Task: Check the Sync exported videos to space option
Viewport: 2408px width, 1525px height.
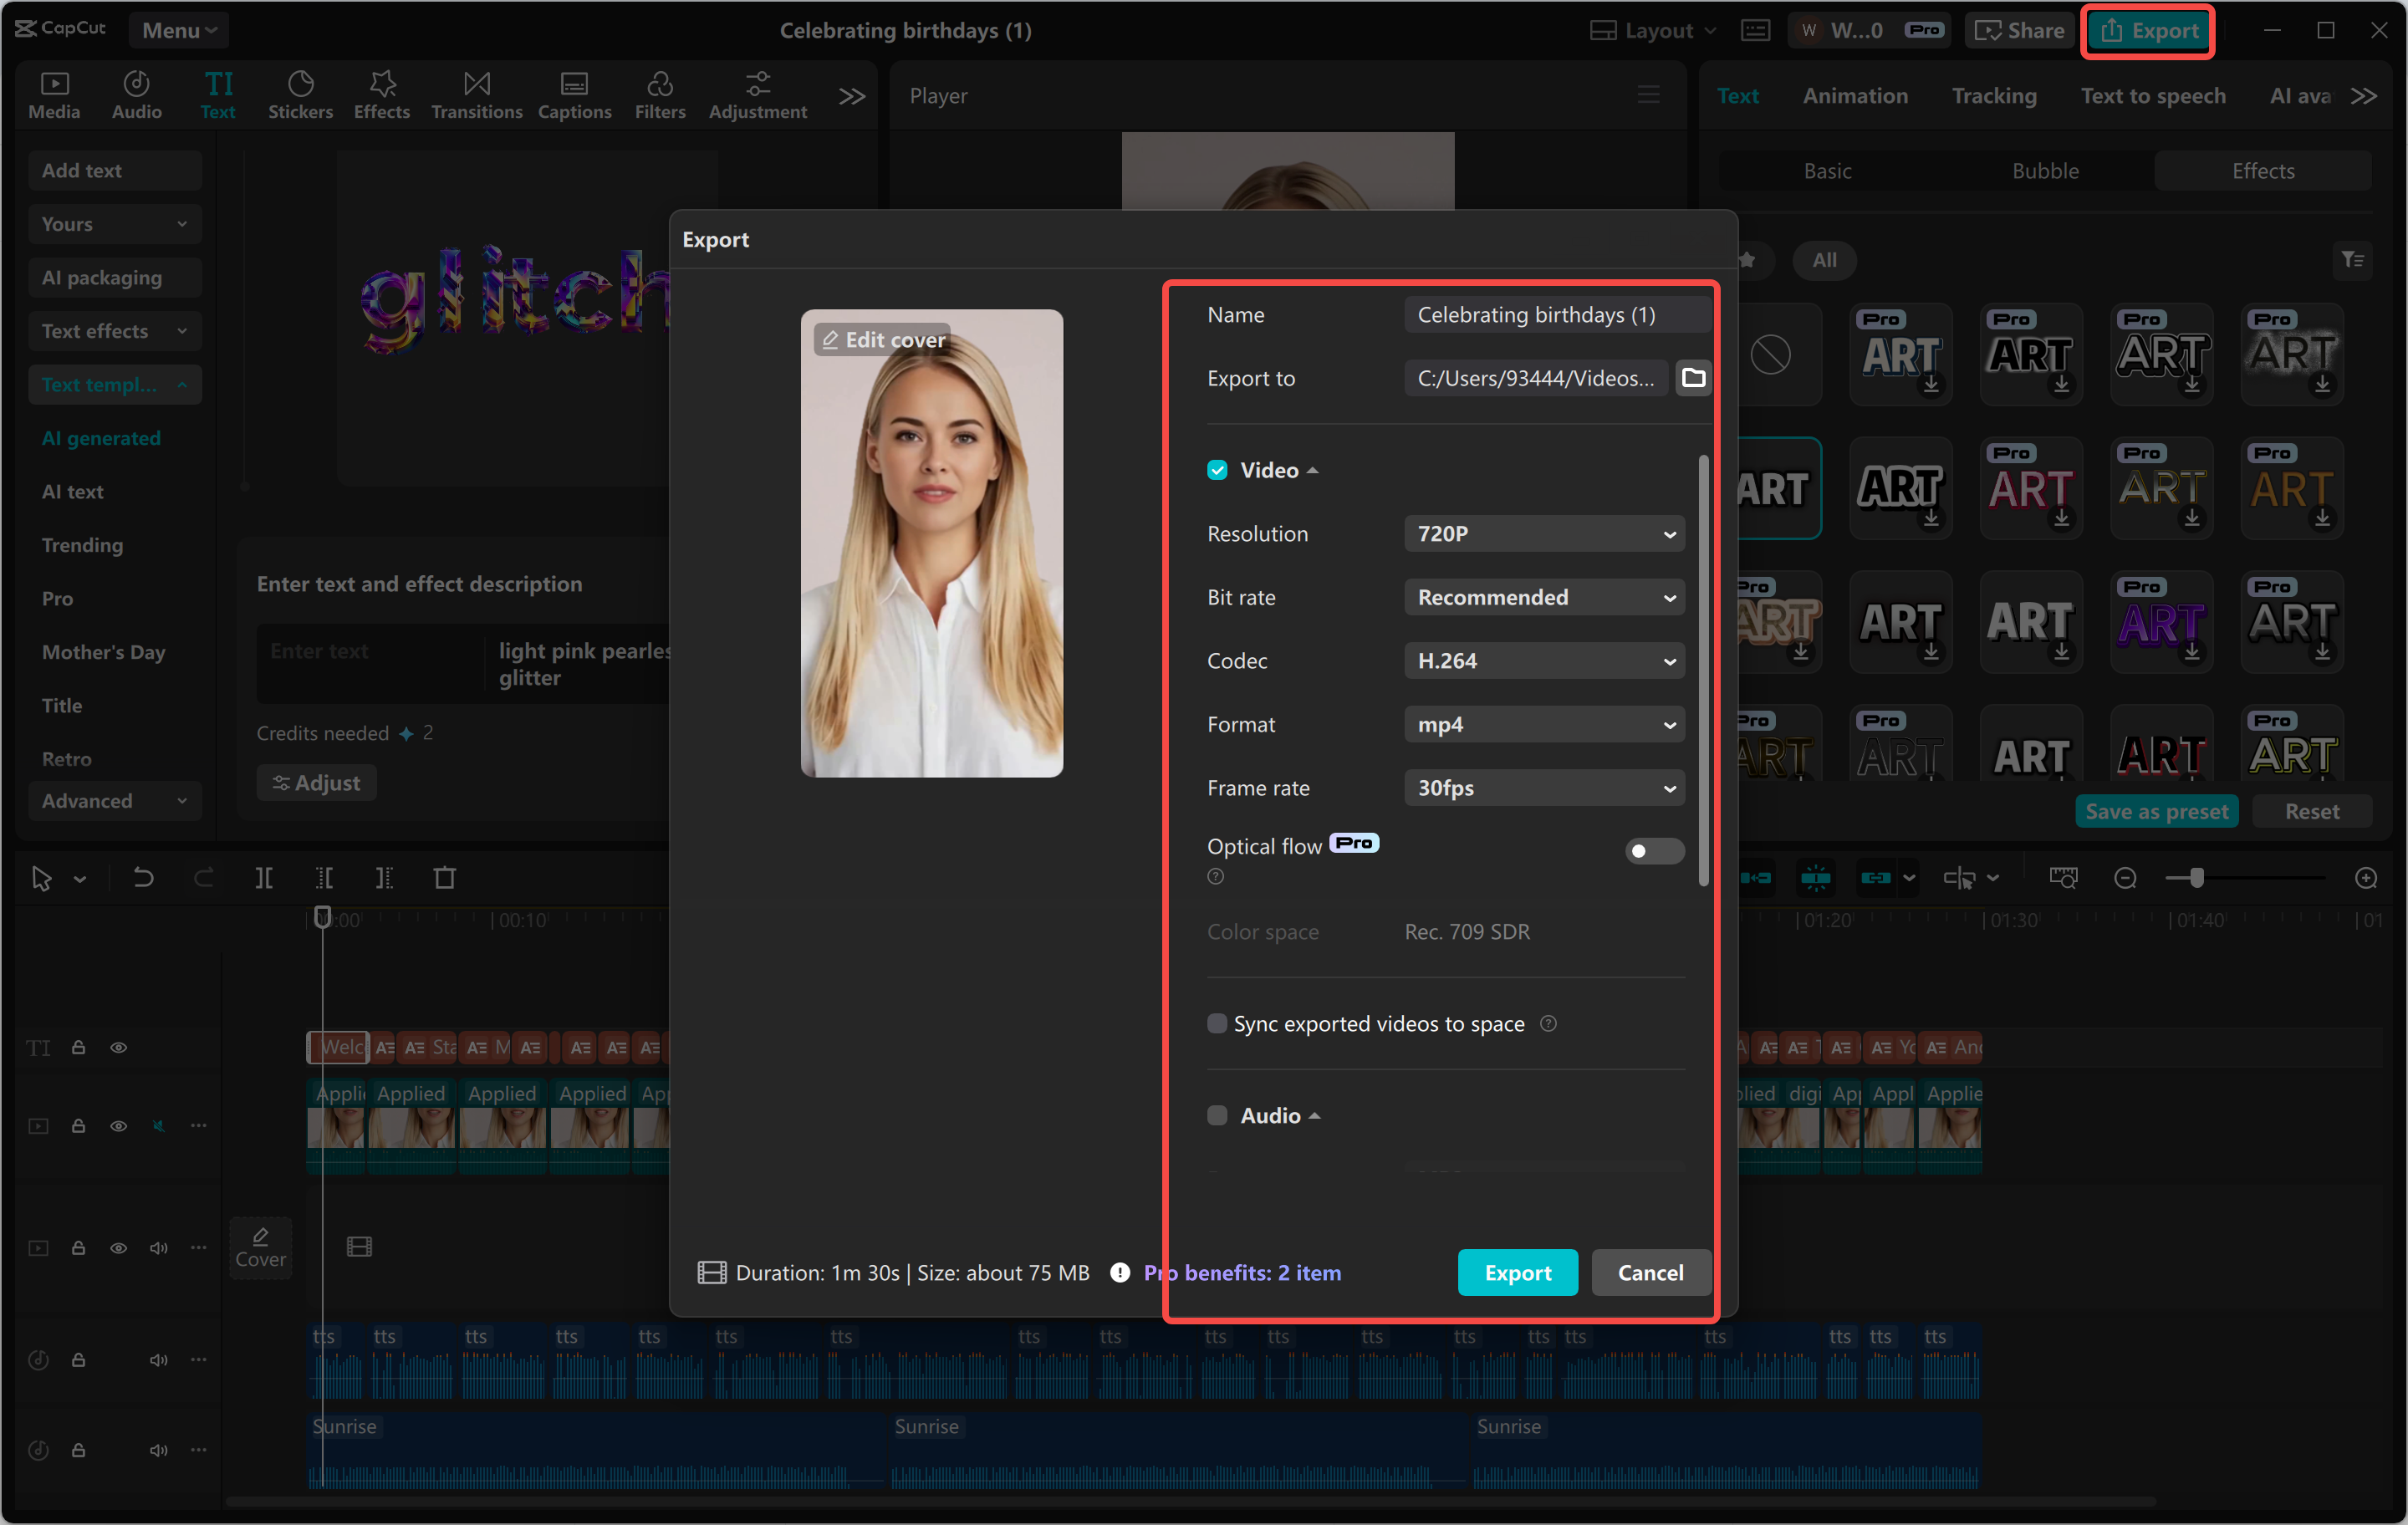Action: pyautogui.click(x=1217, y=1023)
